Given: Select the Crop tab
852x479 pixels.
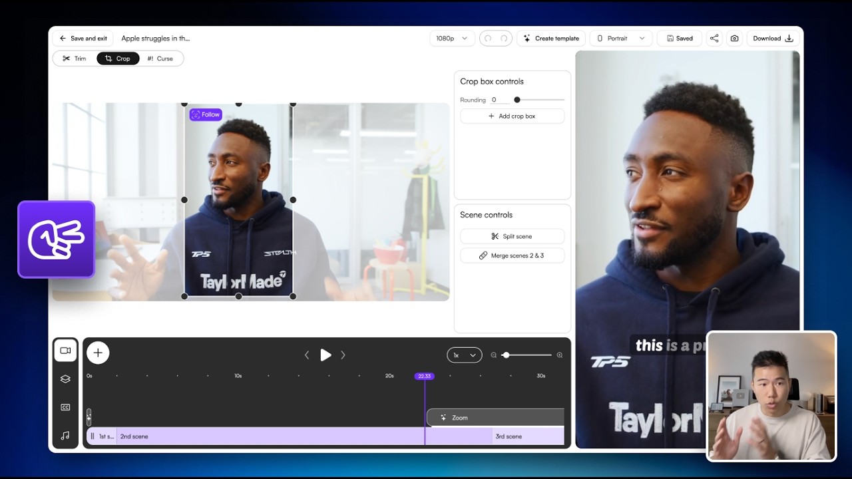Looking at the screenshot, I should tap(118, 59).
